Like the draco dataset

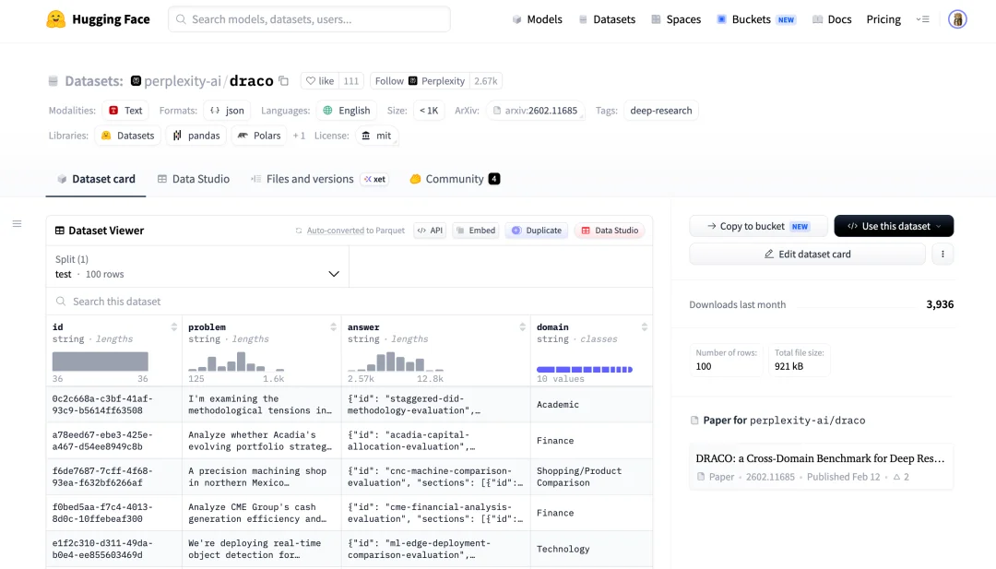[319, 80]
